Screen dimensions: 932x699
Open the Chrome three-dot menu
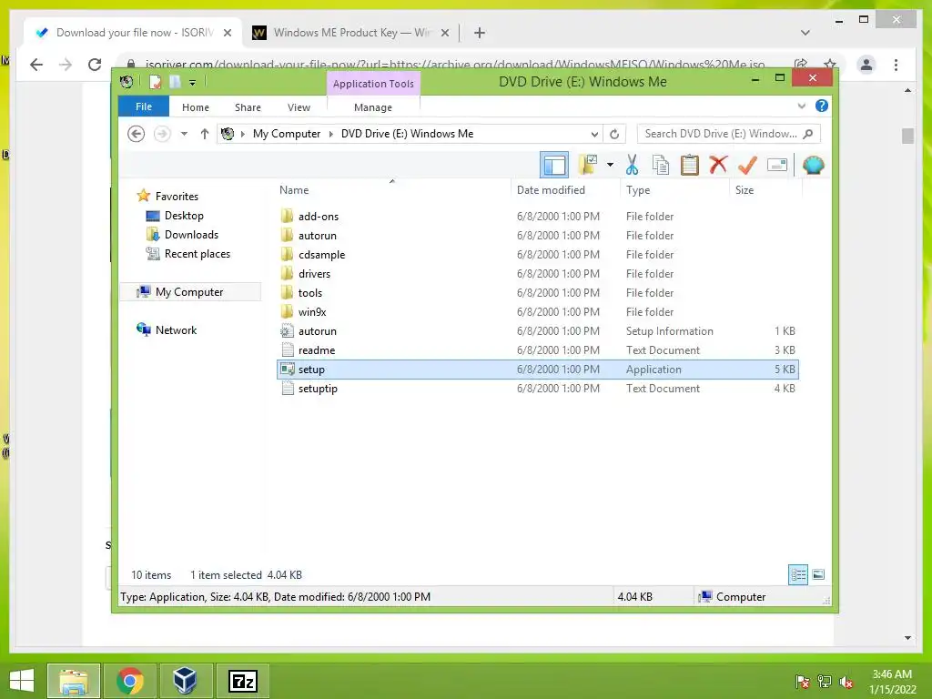(x=896, y=65)
